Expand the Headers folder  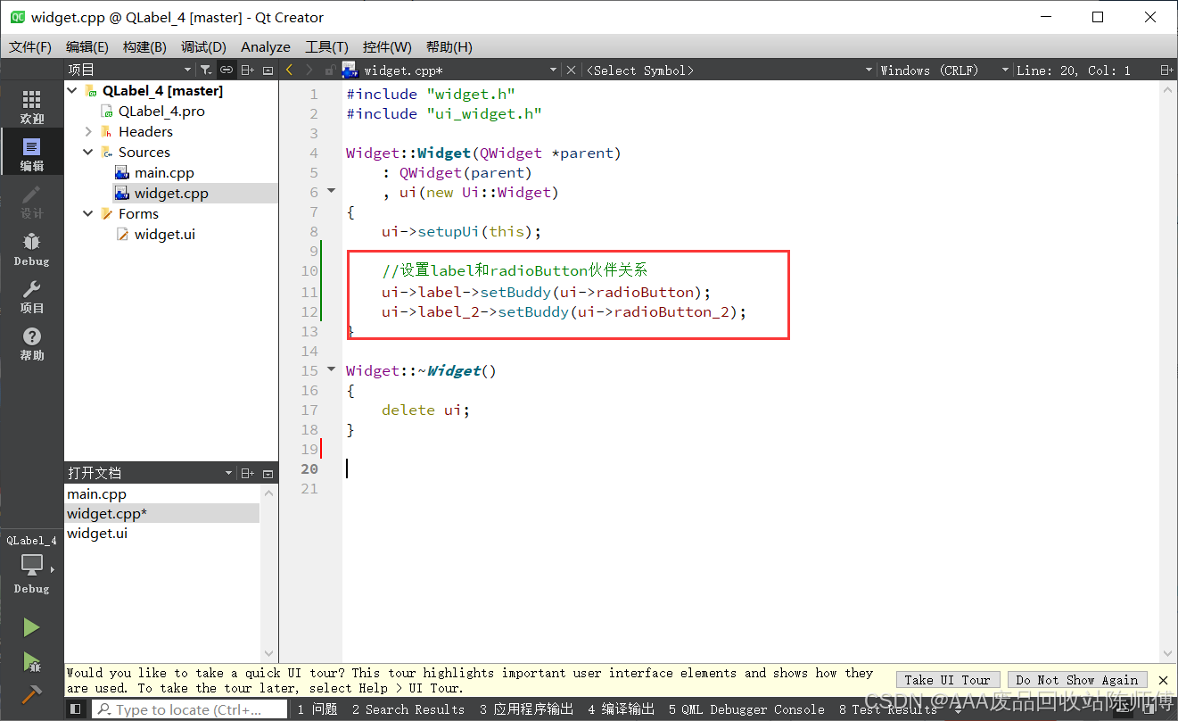click(88, 132)
